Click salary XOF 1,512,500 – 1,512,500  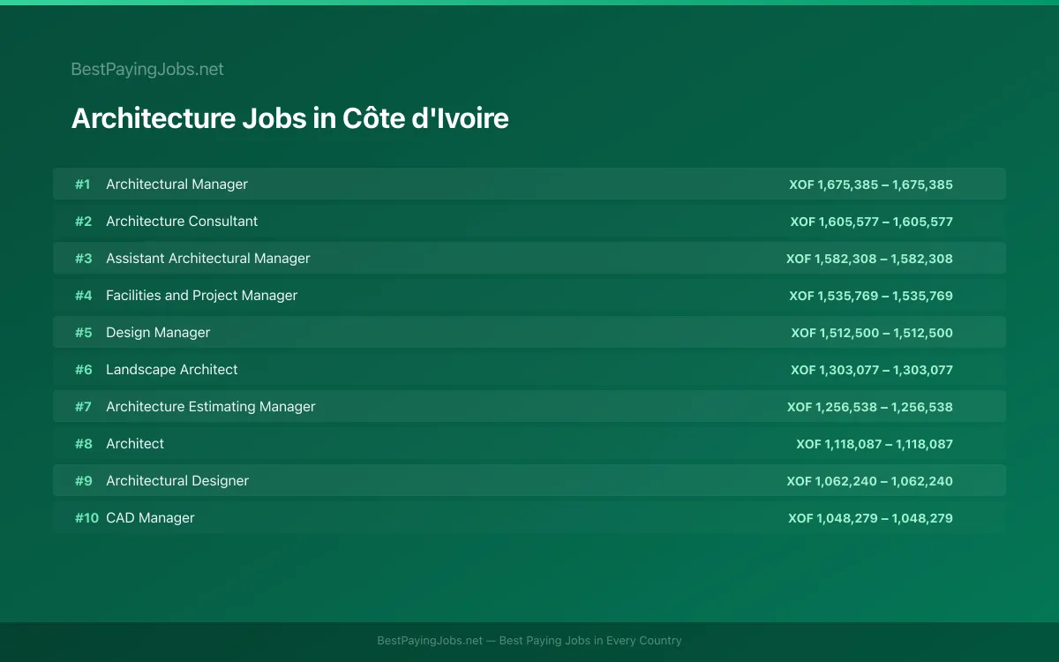point(872,333)
